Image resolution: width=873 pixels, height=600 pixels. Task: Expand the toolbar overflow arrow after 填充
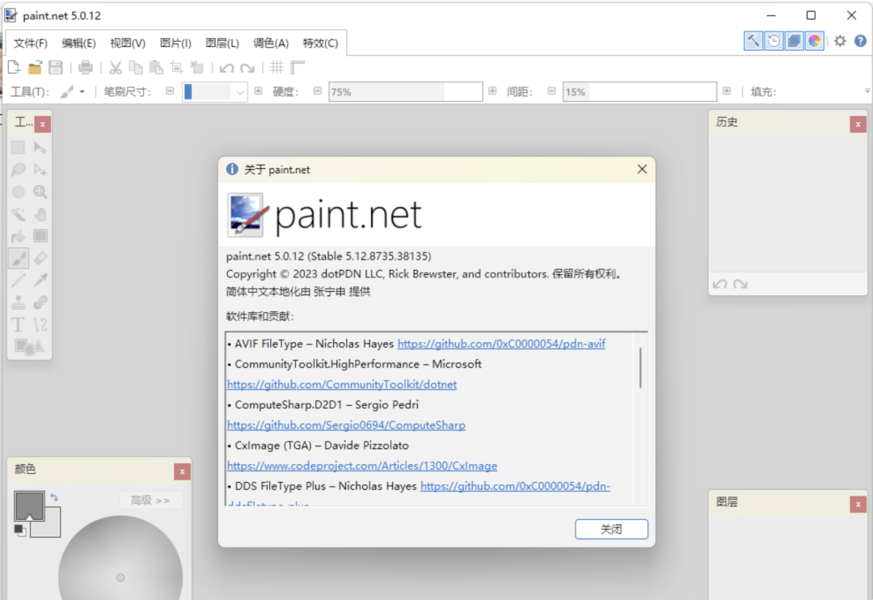pyautogui.click(x=867, y=91)
